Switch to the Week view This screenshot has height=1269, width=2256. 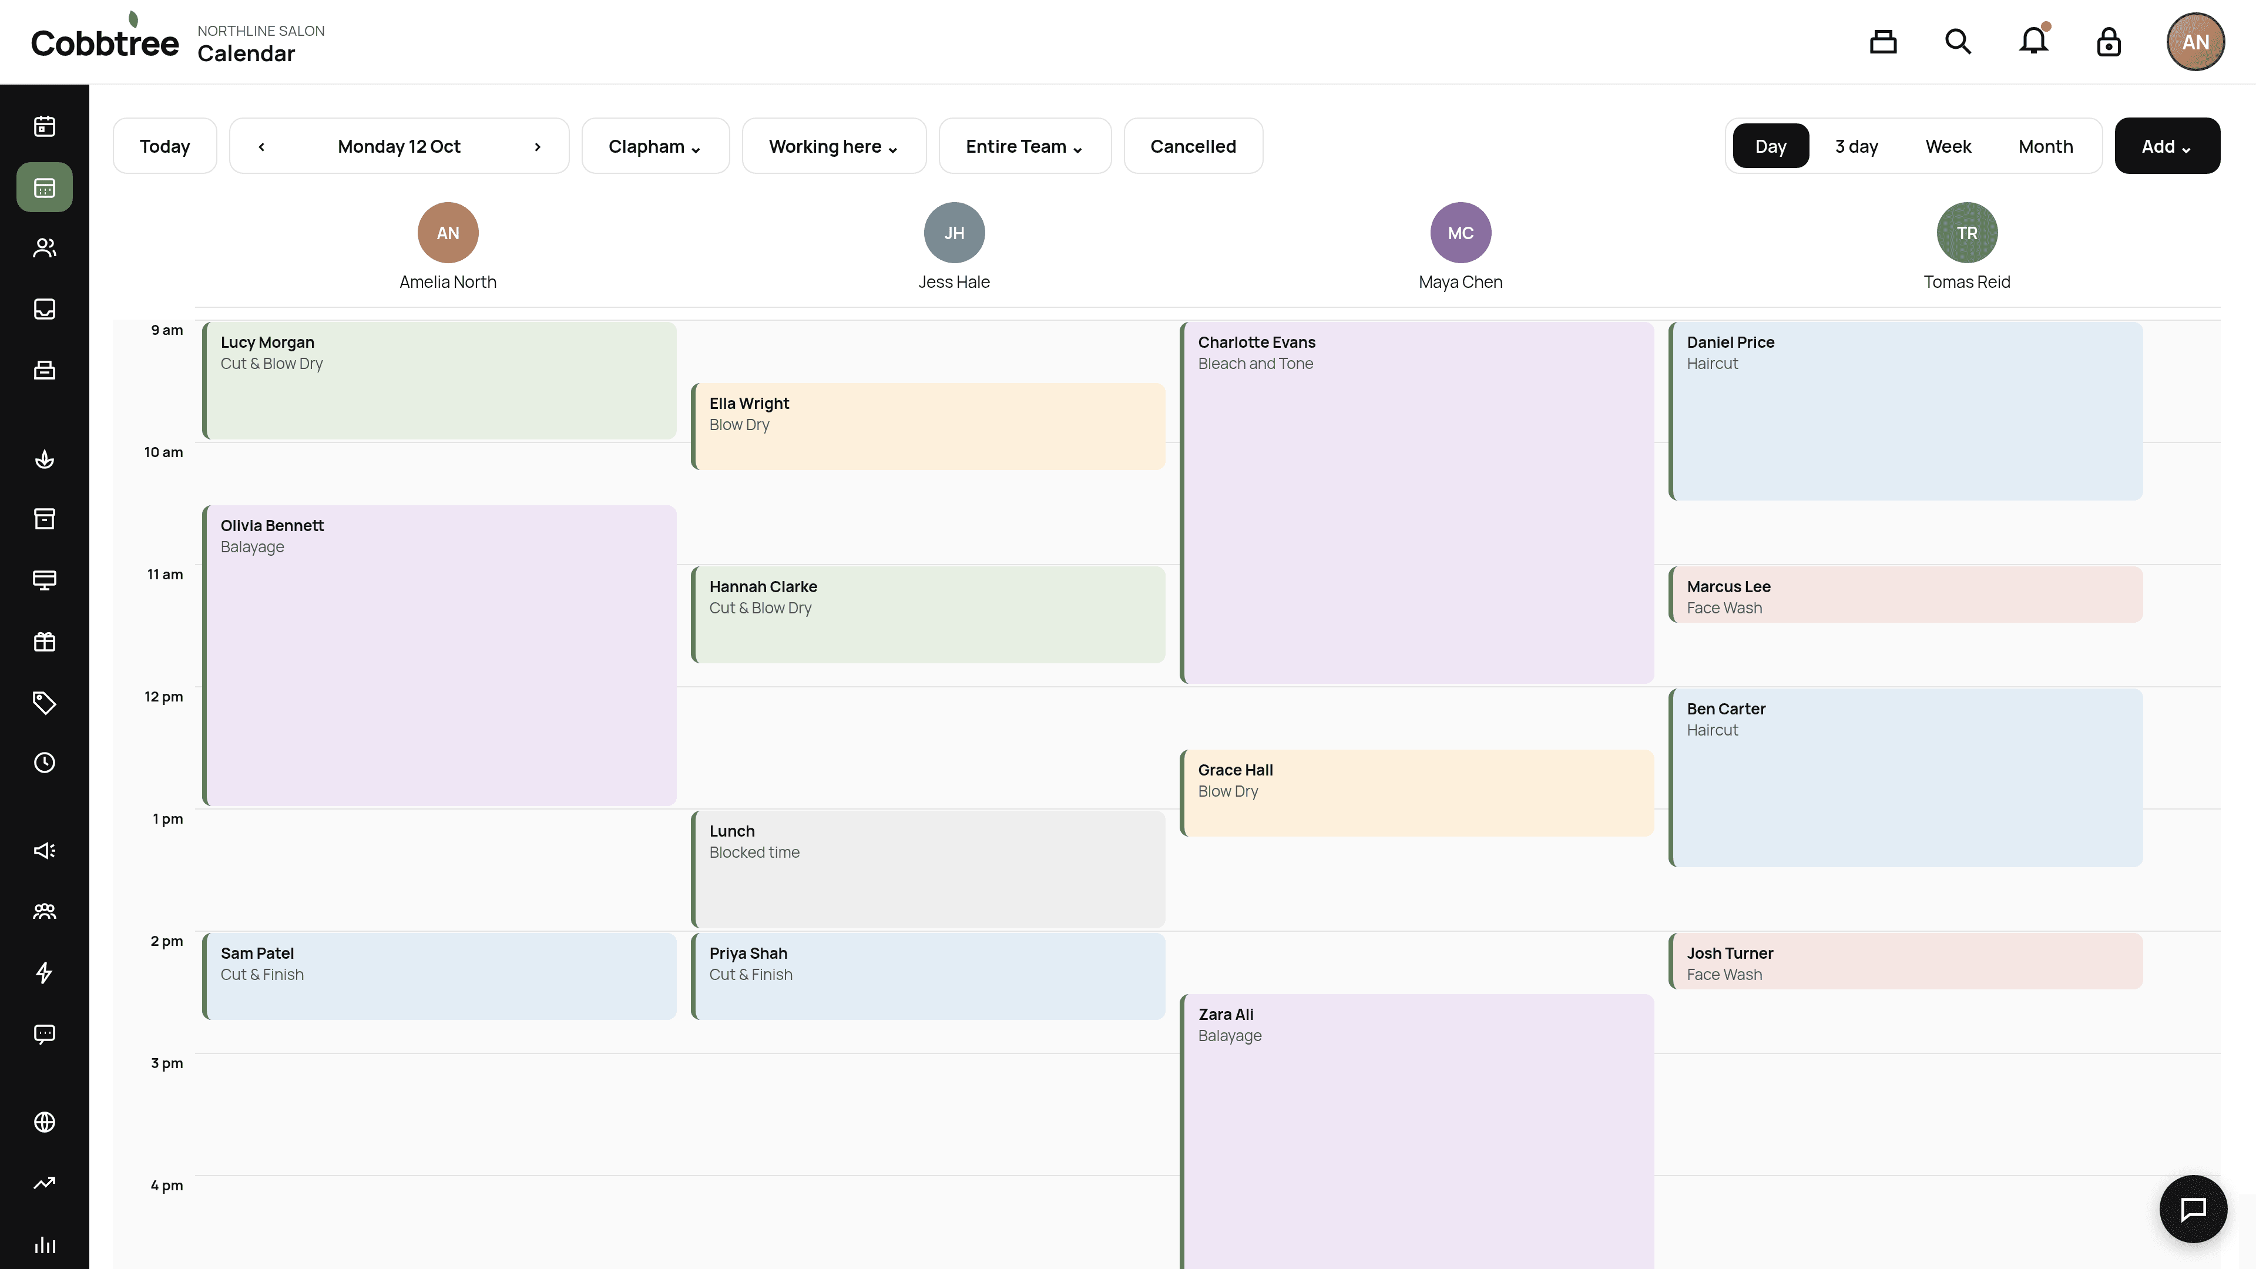pos(1948,146)
